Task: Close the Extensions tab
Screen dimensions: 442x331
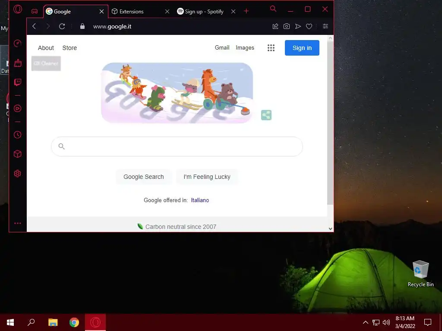Action: click(x=167, y=12)
